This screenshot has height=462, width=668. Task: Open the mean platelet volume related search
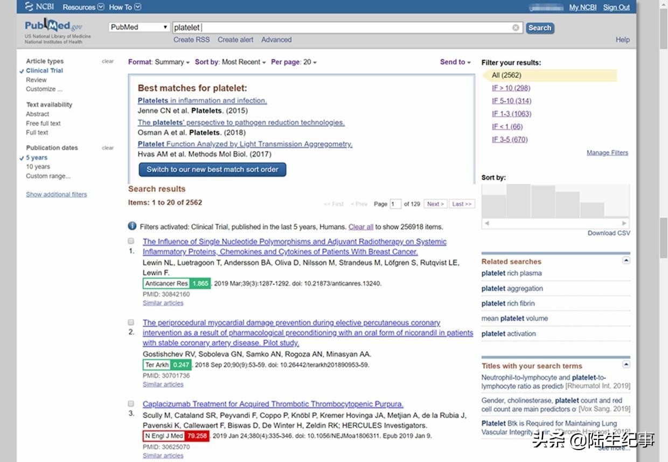[x=514, y=319]
